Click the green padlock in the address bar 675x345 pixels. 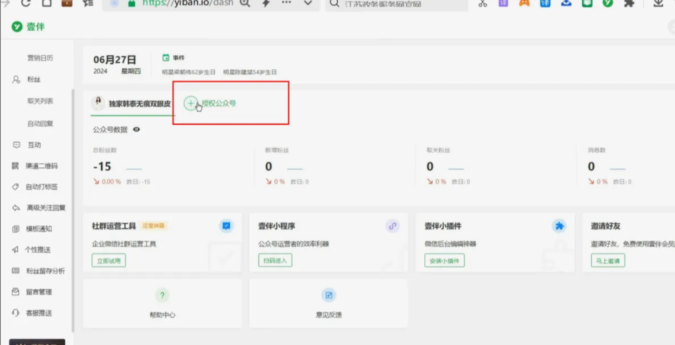click(132, 3)
